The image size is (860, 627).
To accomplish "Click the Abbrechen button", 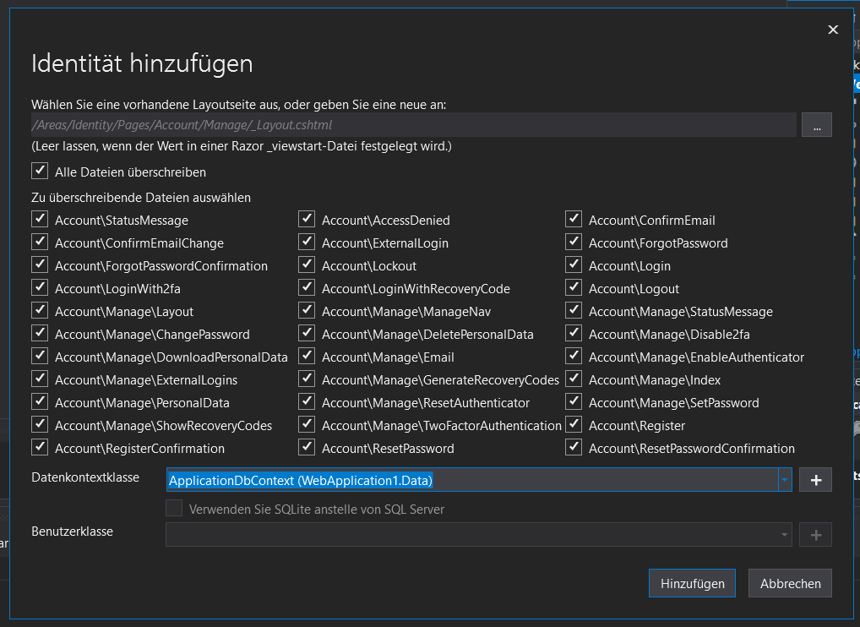I will coord(790,583).
